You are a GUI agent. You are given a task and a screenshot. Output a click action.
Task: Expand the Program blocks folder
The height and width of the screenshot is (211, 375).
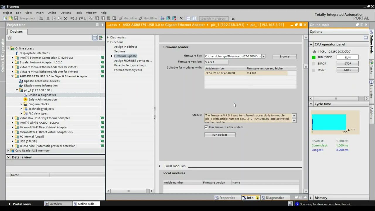(21, 104)
